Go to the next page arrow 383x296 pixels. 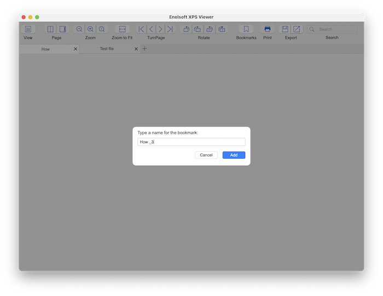tap(160, 29)
